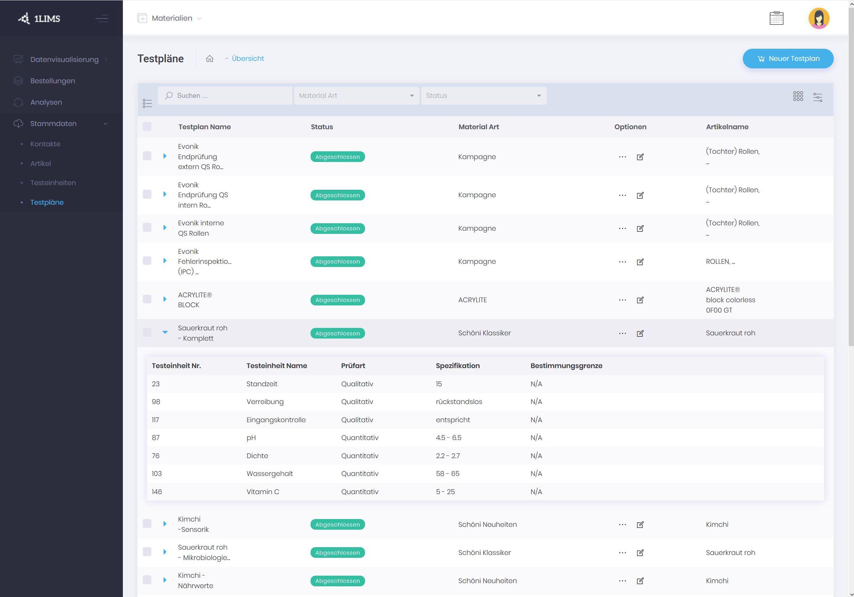Click the Testpläne sidebar item

tap(46, 202)
